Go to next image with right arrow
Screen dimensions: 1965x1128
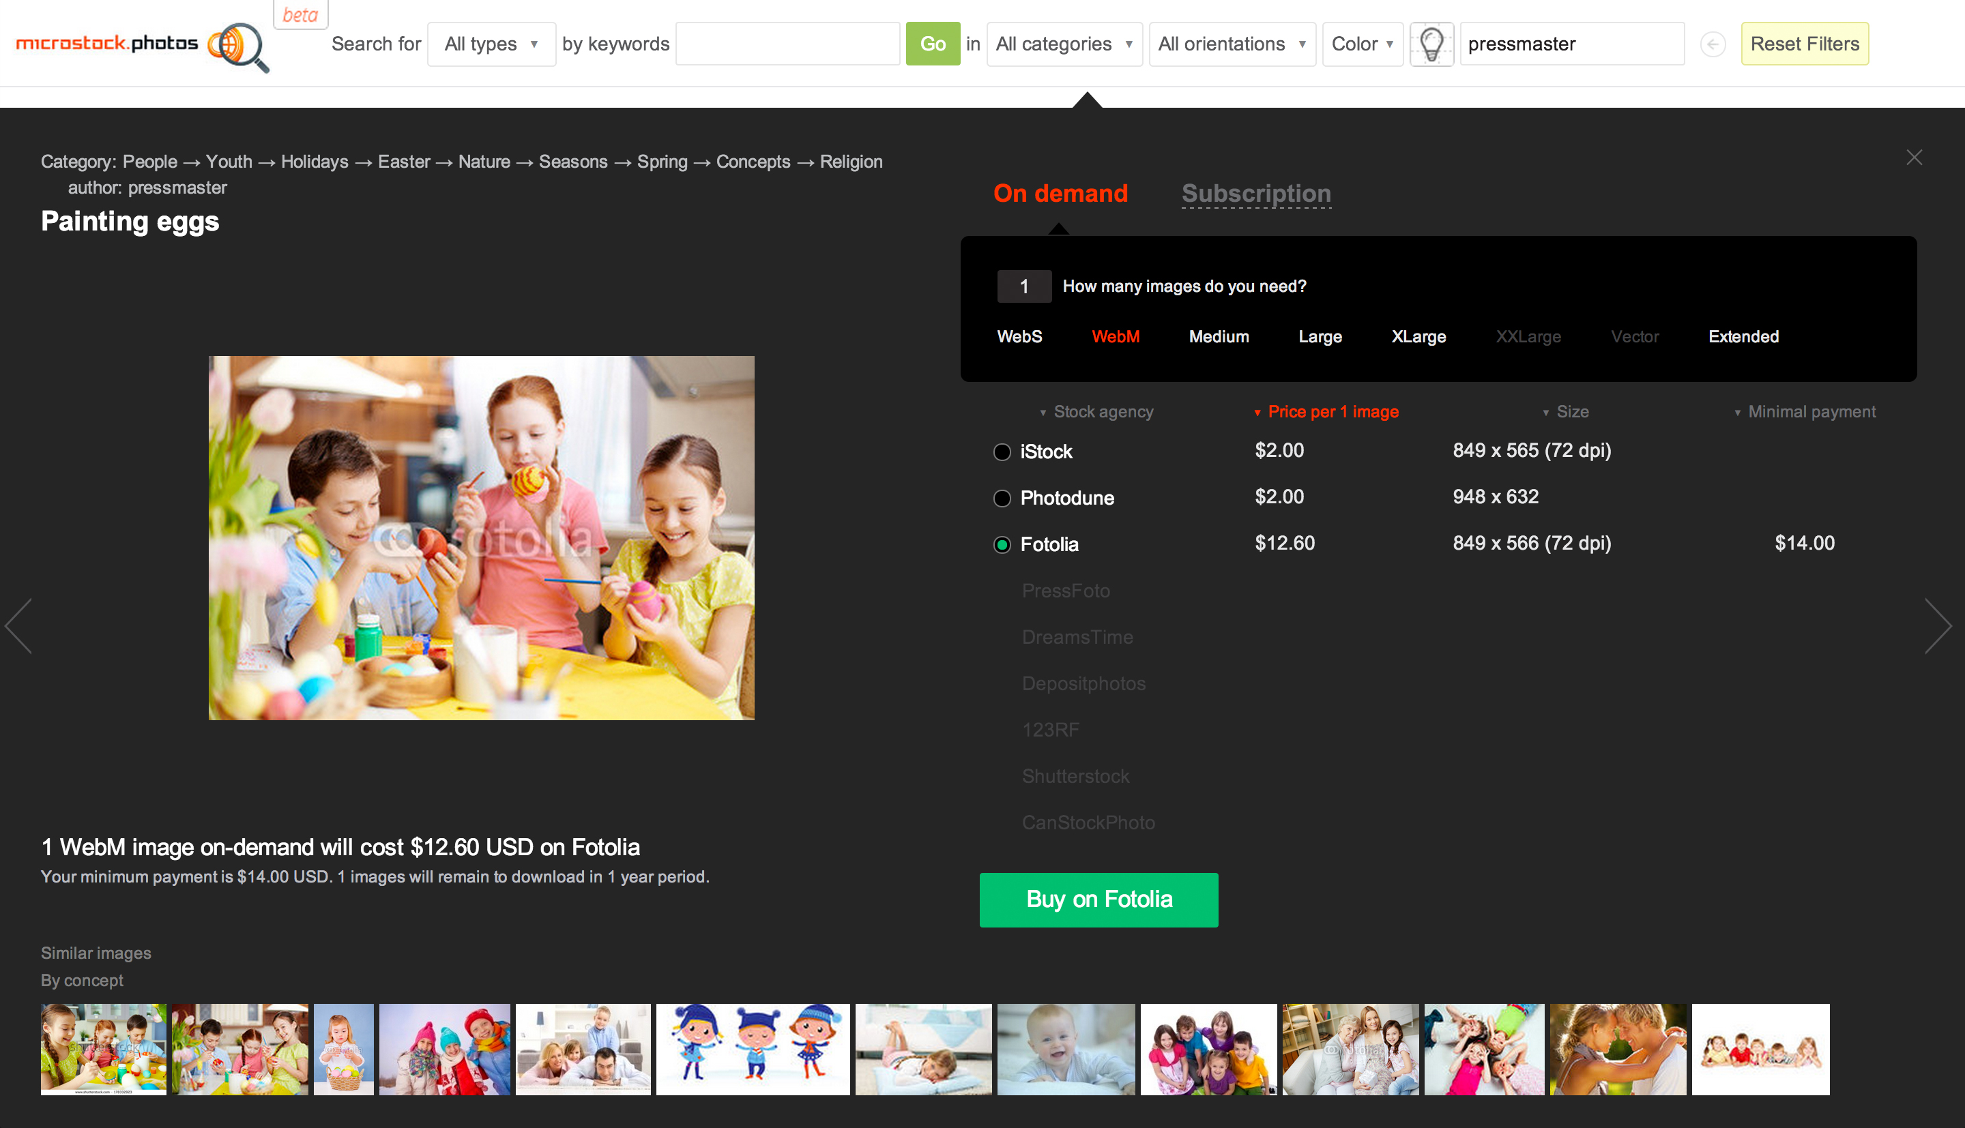[x=1937, y=625]
